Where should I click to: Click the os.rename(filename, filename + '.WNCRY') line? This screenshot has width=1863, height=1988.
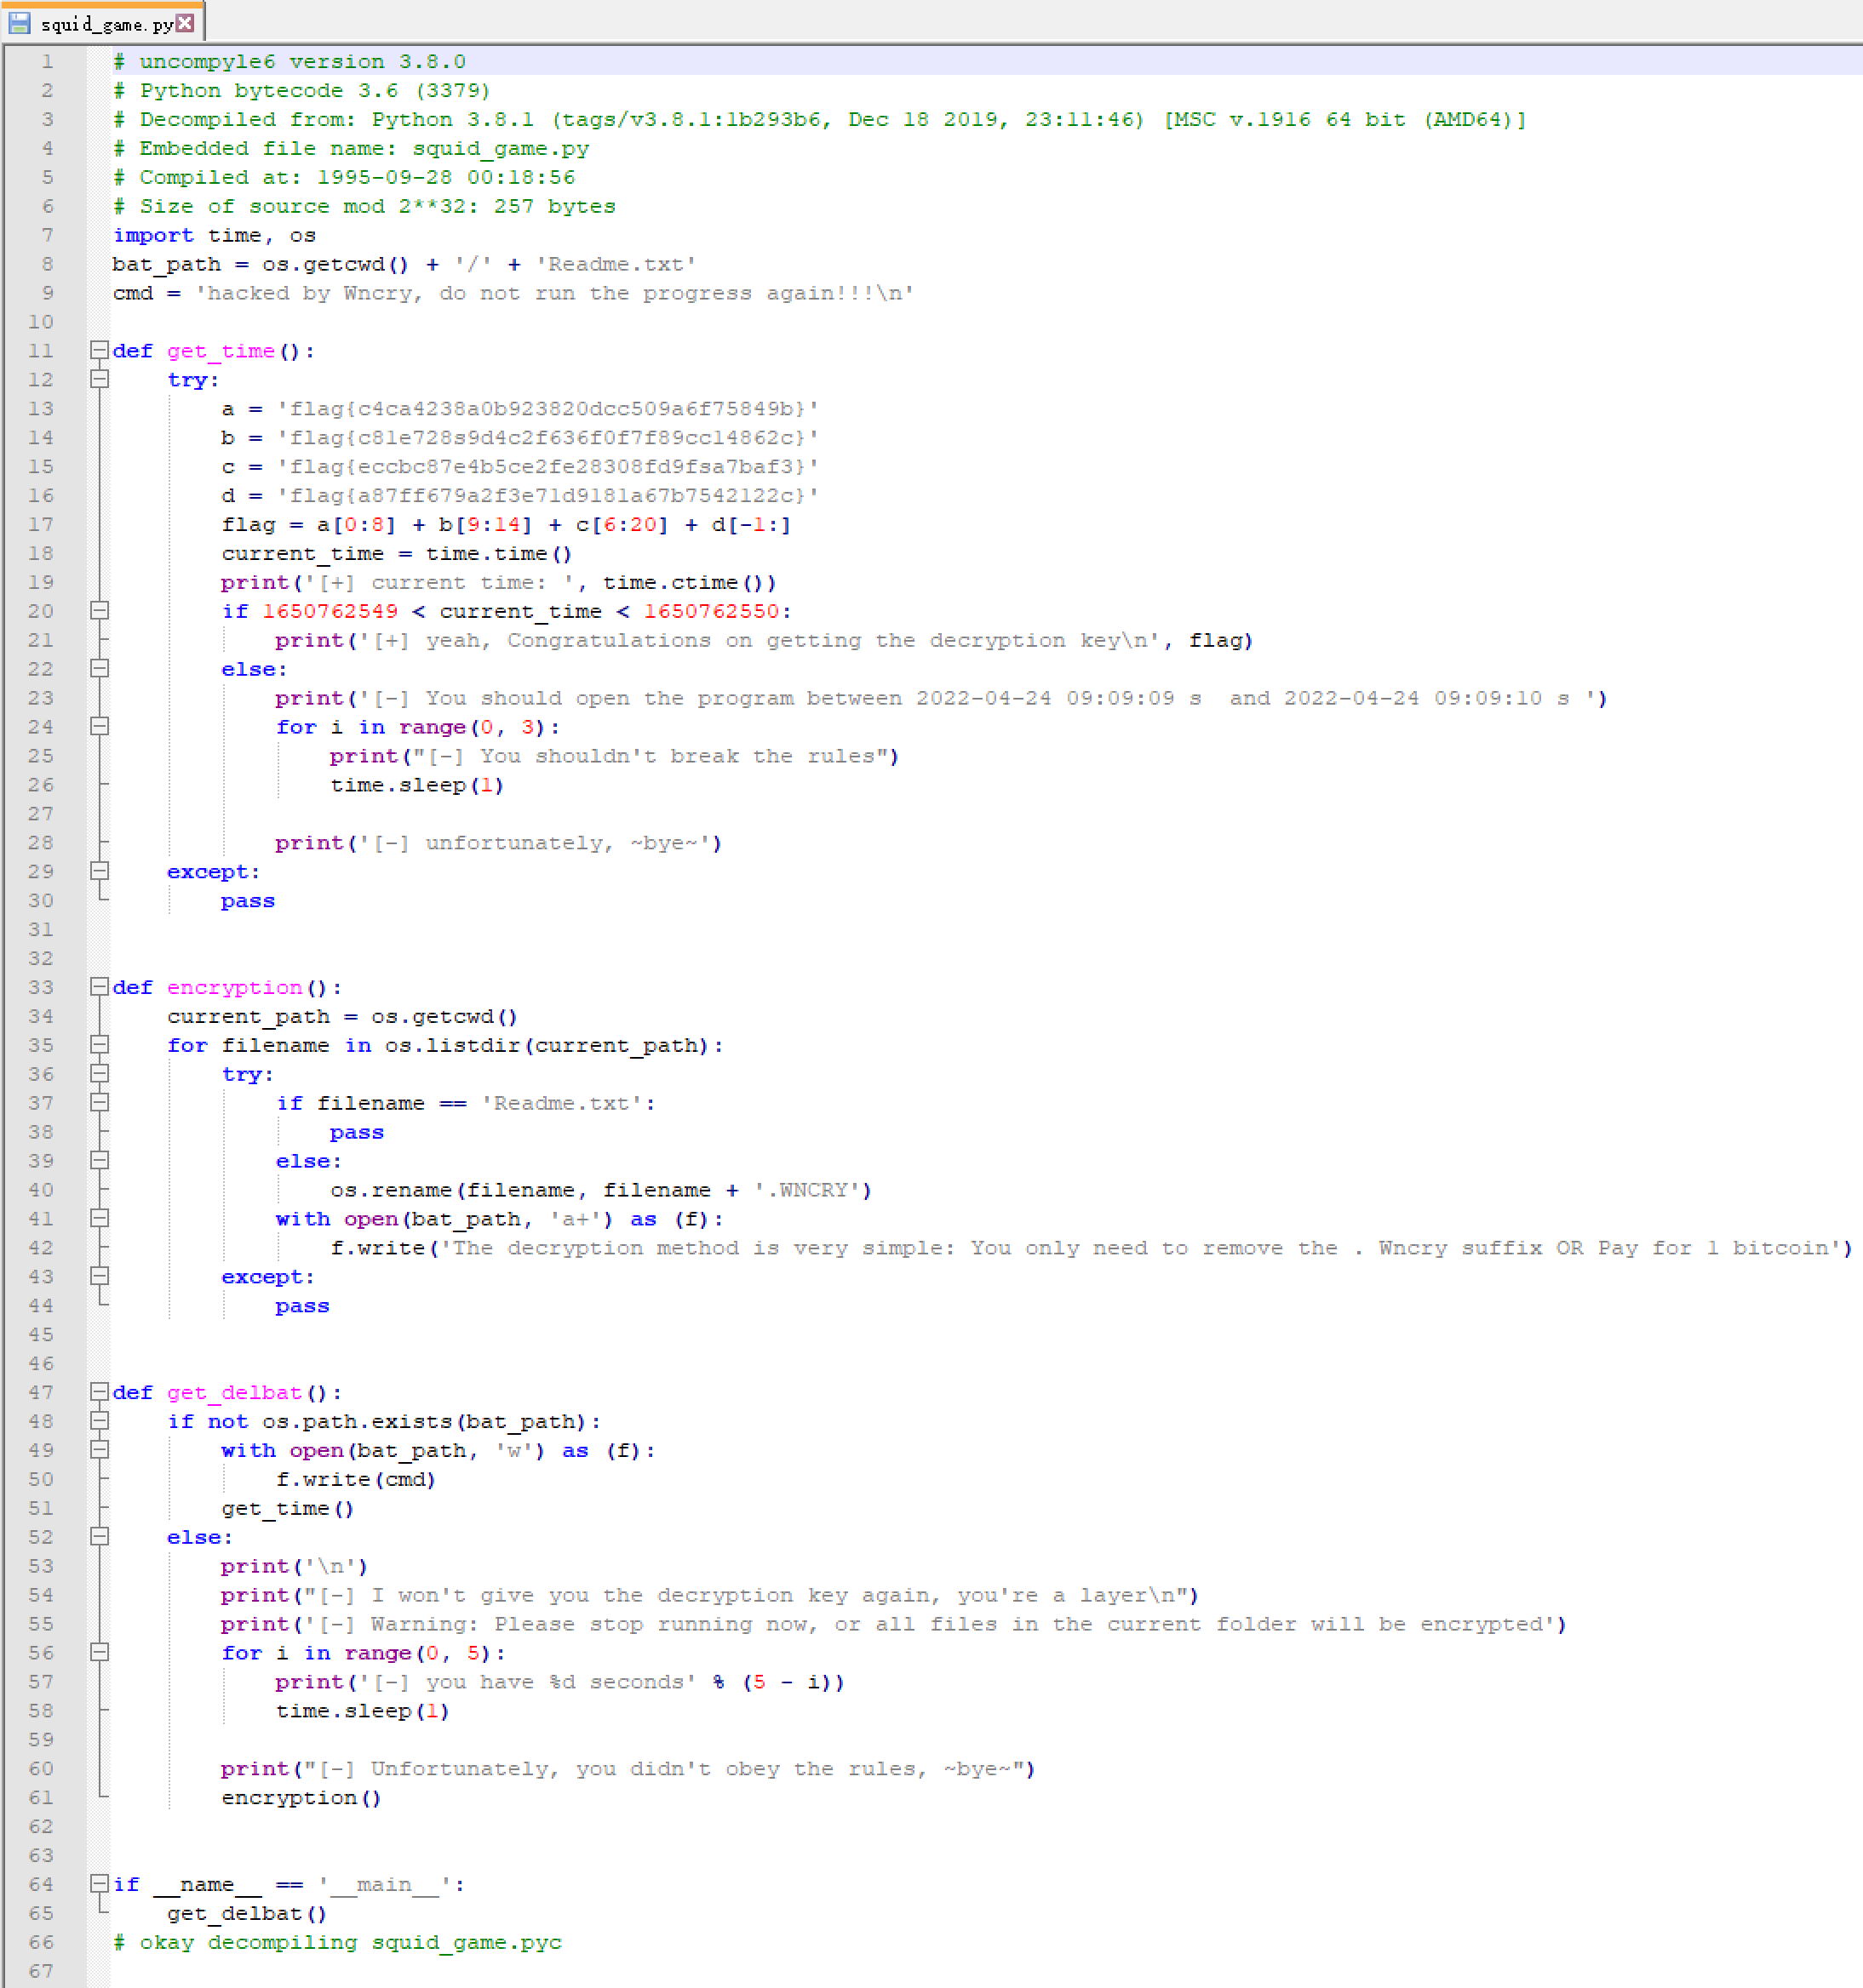point(601,1190)
